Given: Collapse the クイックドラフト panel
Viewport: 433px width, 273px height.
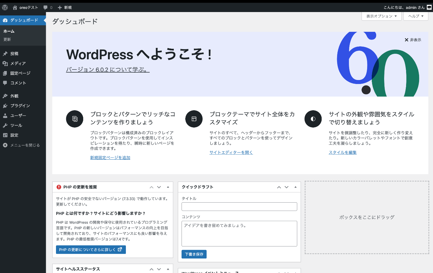Looking at the screenshot, I should click(x=295, y=187).
